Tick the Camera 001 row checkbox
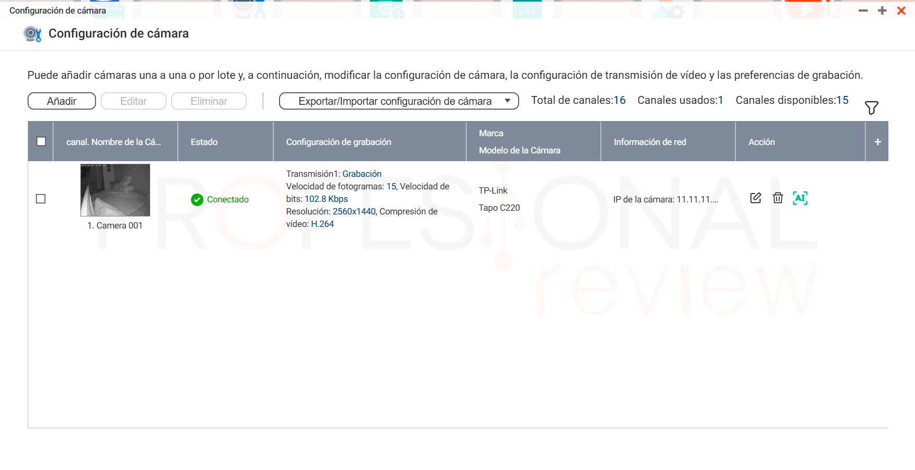This screenshot has height=470, width=915. (41, 199)
